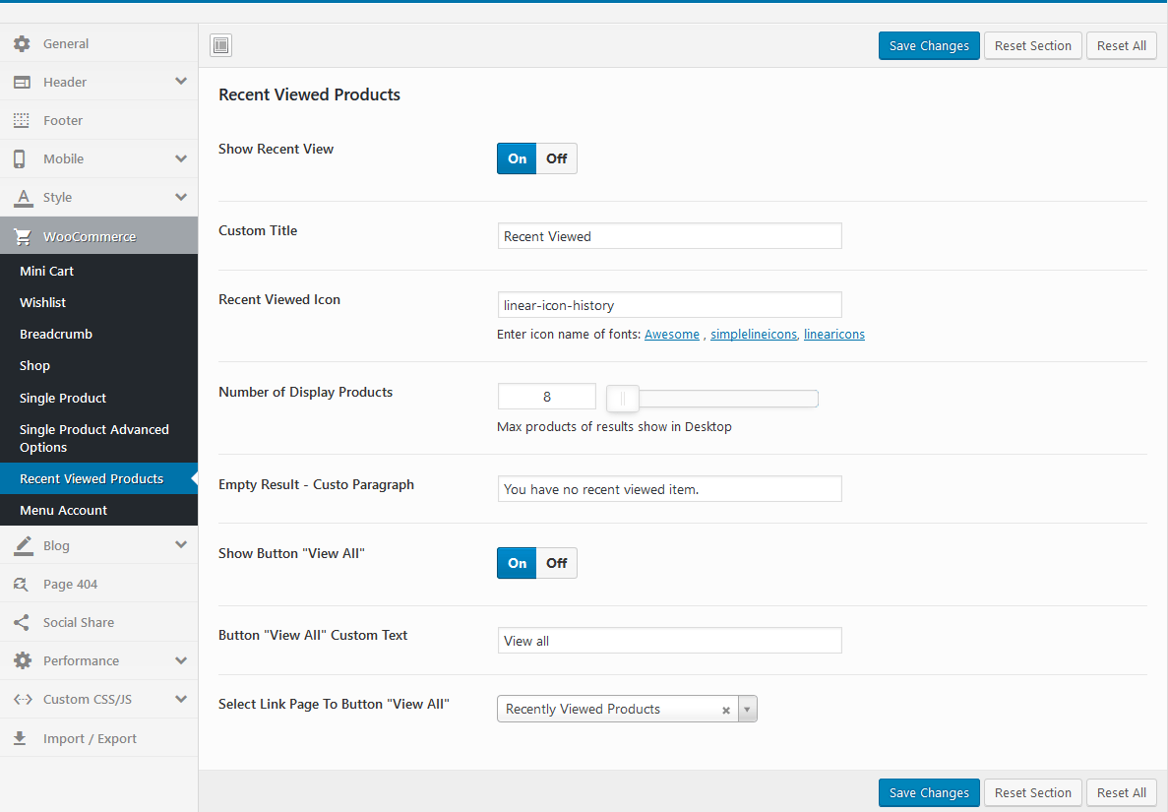
Task: Expand the Style section chevron
Action: point(181,198)
